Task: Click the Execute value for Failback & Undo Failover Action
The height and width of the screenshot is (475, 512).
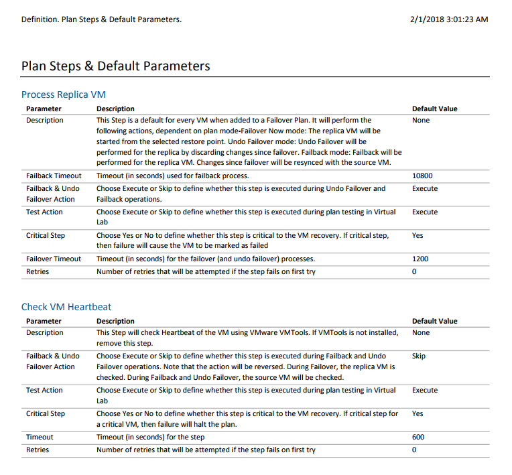Action: [x=425, y=188]
